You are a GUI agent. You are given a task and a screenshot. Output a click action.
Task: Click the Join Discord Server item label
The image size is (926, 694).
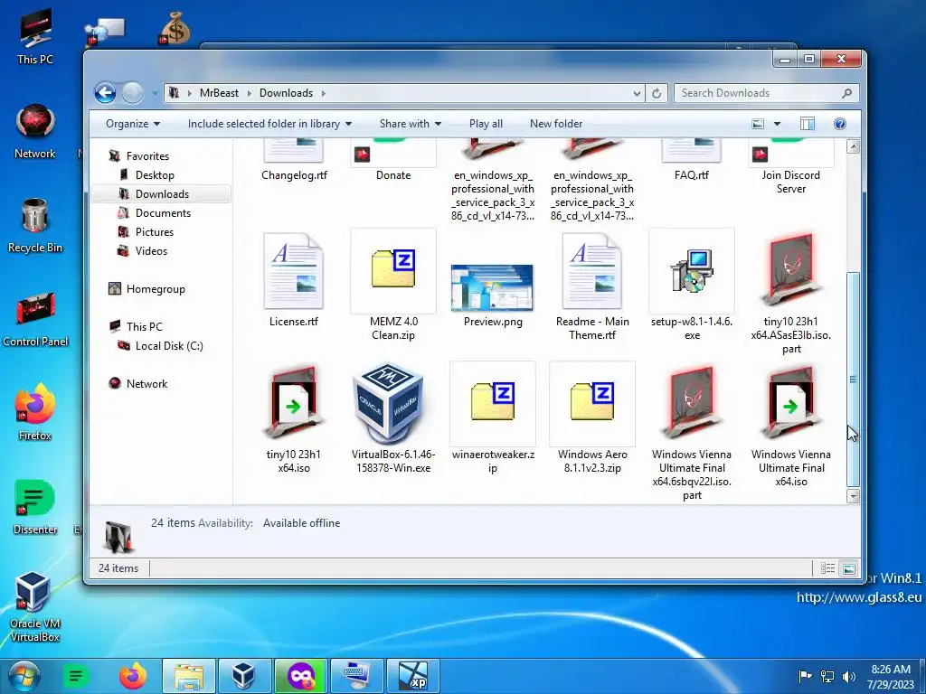(790, 182)
